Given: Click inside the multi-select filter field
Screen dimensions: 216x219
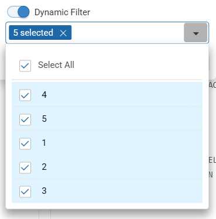Looking at the screenshot, I should coord(107,33).
